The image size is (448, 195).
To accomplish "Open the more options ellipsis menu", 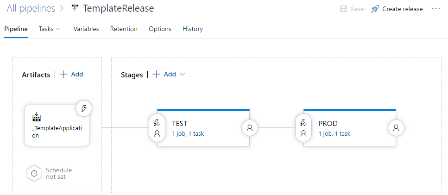I will tap(435, 9).
